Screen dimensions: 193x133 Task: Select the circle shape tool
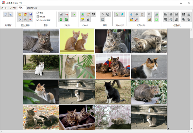(102, 20)
